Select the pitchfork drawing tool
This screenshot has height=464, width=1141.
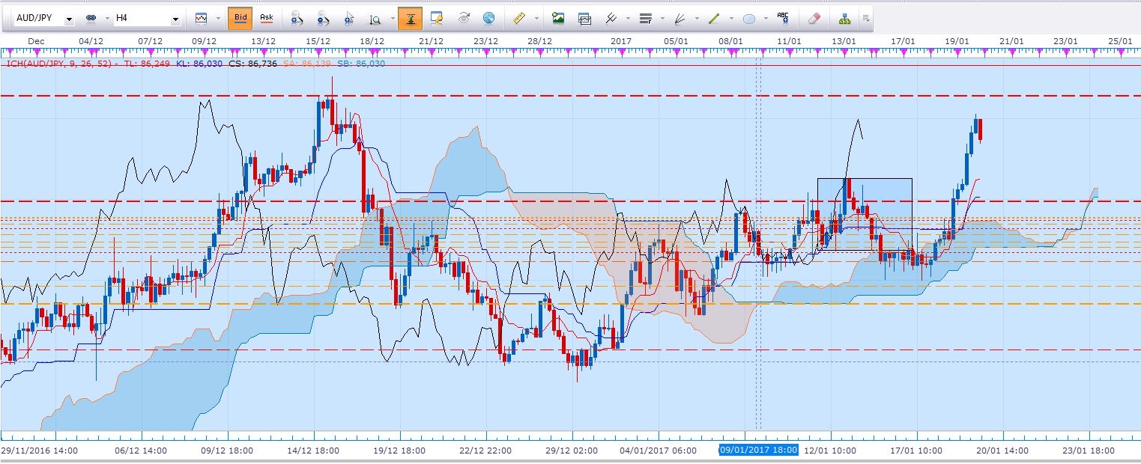[x=611, y=17]
